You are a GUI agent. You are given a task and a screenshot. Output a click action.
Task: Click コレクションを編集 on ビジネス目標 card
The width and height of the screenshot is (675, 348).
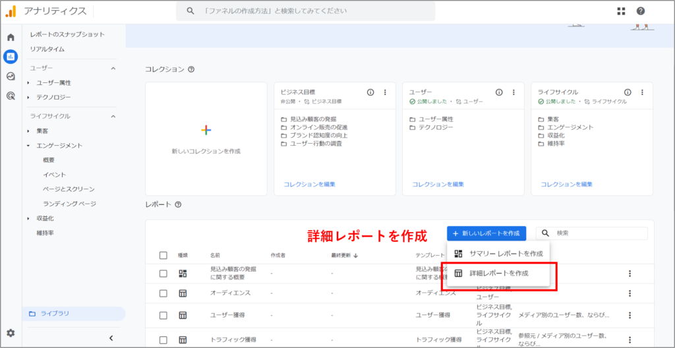309,185
